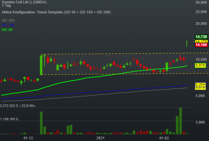
Task: Click the tall December volume bar
Action: pos(41,123)
